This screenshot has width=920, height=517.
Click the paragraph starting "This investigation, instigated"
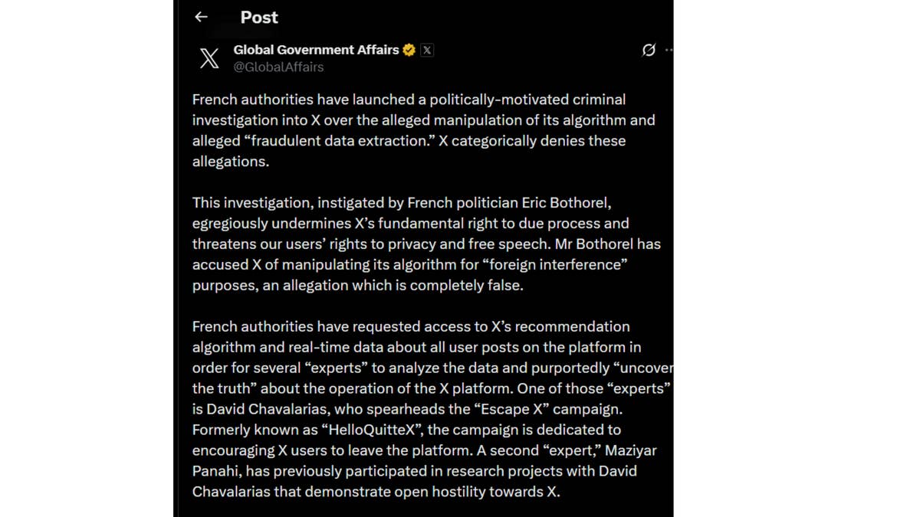pos(426,244)
